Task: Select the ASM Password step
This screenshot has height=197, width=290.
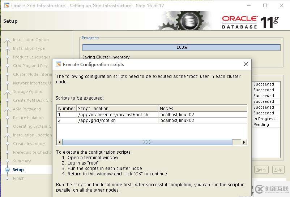Action: point(27,109)
